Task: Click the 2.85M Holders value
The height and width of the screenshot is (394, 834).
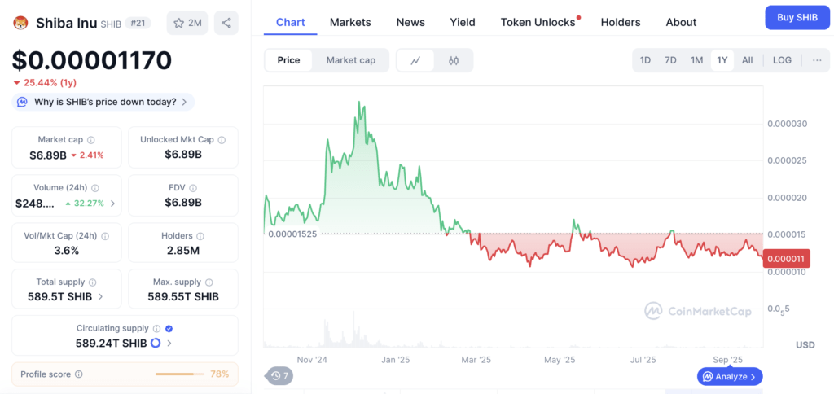Action: (x=183, y=251)
